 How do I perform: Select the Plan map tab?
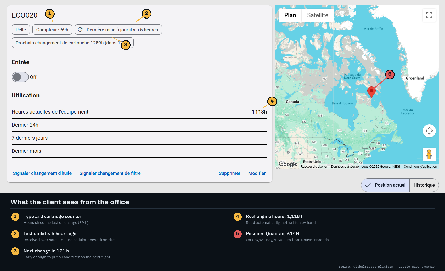pyautogui.click(x=290, y=15)
